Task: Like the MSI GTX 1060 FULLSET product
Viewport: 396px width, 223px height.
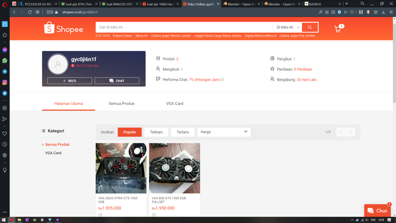Action: tap(154, 215)
